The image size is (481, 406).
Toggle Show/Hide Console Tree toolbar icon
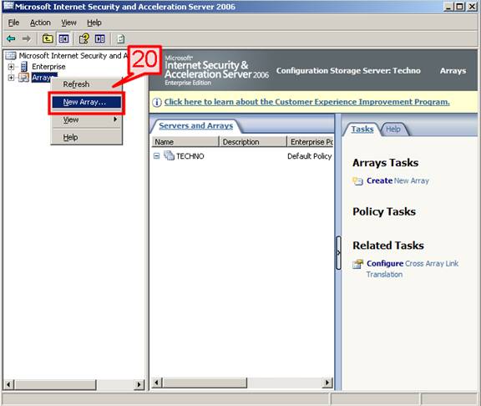pos(63,38)
